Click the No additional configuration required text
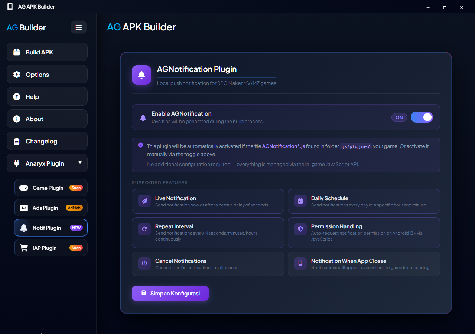This screenshot has width=475, height=334. pyautogui.click(x=253, y=164)
